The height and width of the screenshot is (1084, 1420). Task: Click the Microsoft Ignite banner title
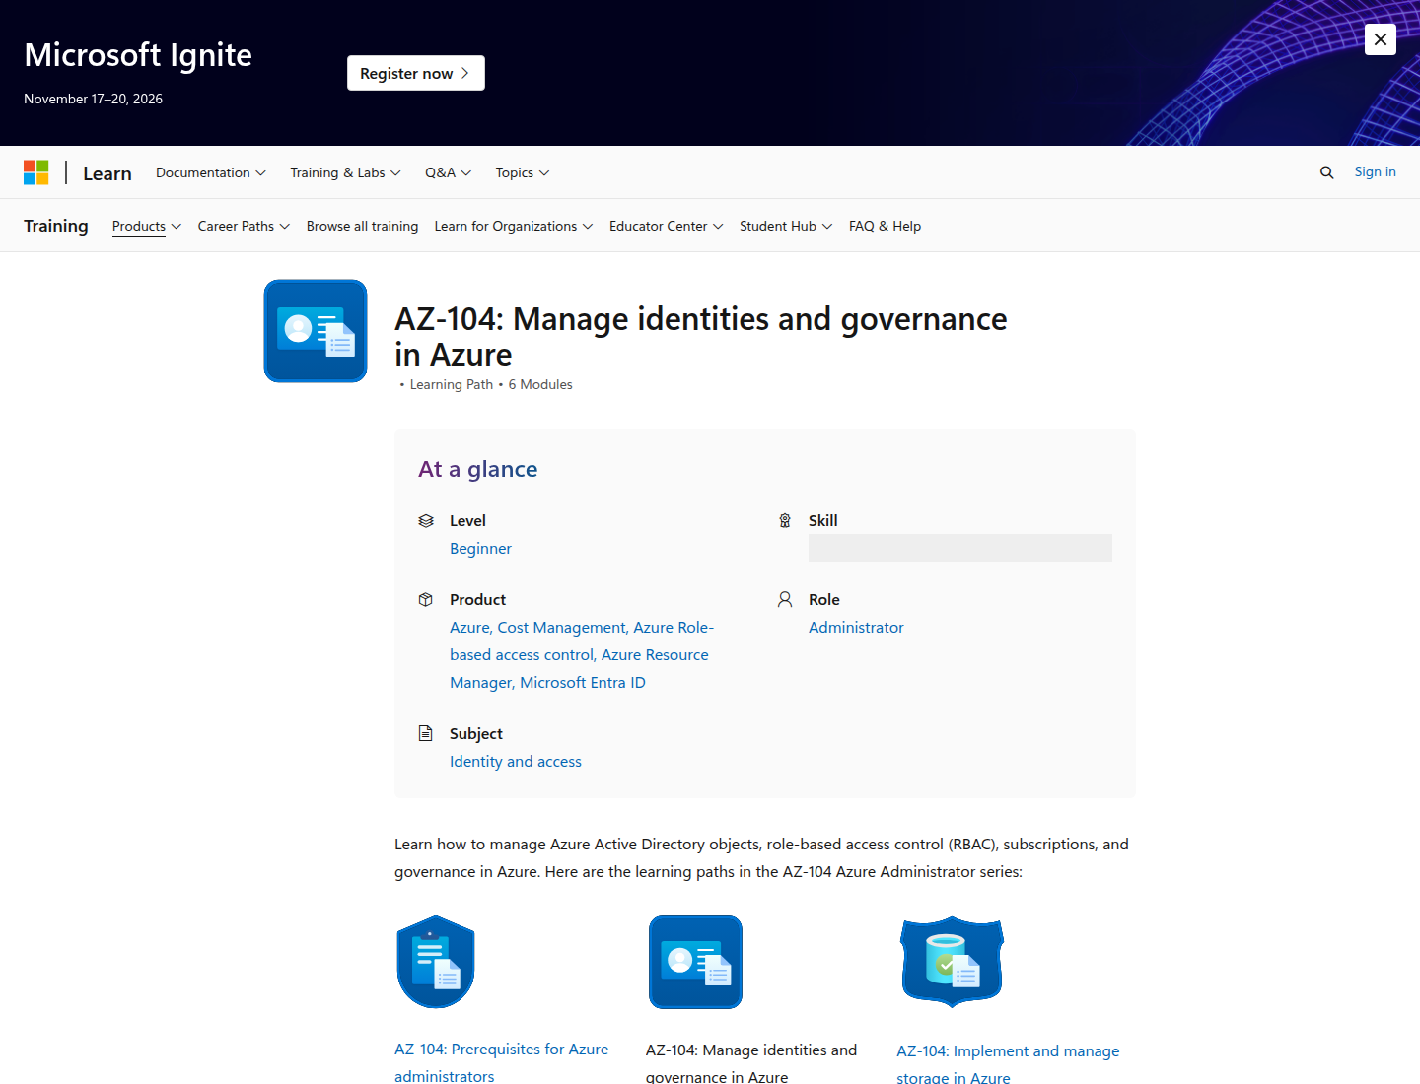coord(138,55)
